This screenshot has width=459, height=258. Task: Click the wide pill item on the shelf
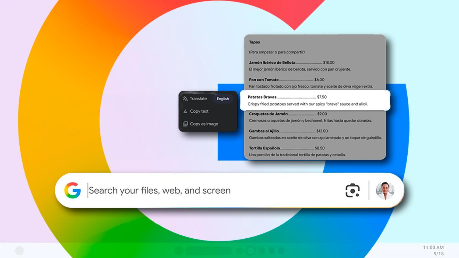(x=209, y=250)
